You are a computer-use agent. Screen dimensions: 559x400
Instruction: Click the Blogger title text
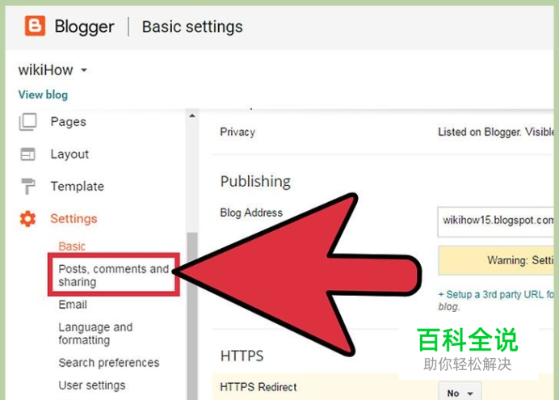tap(85, 27)
